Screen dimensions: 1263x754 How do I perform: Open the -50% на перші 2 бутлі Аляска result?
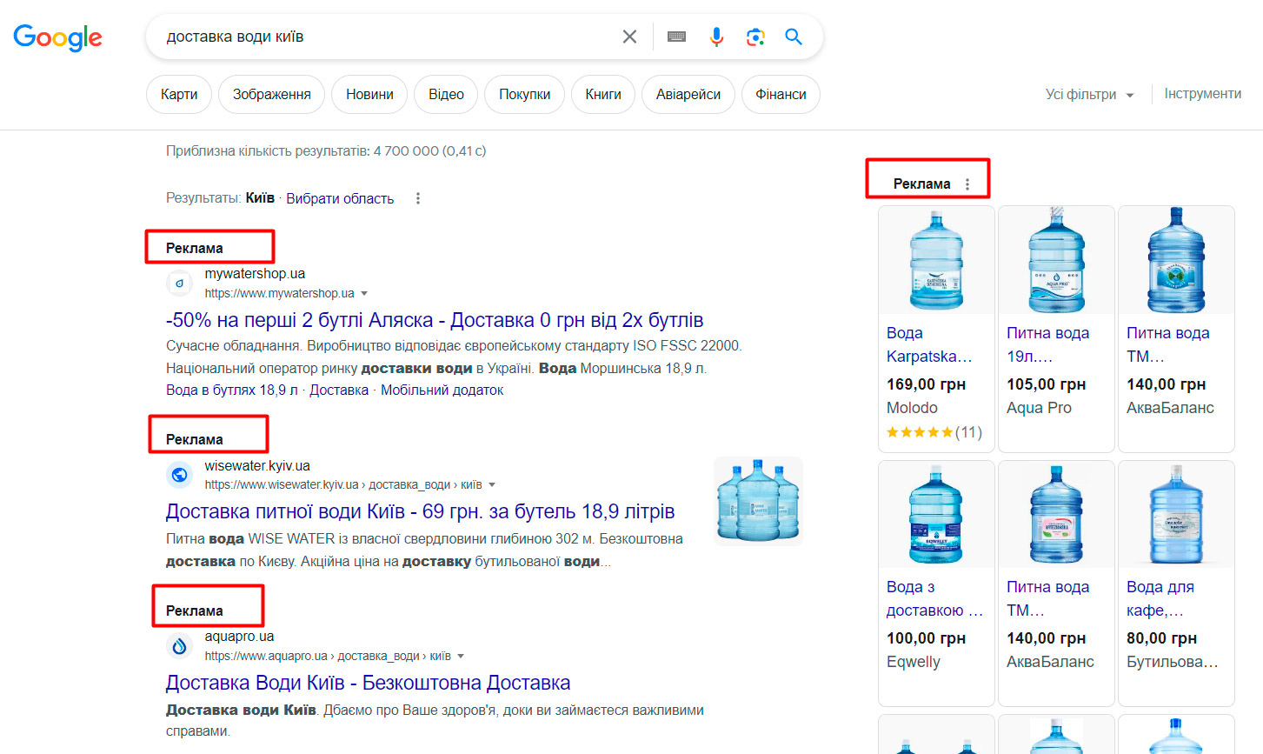(x=435, y=320)
